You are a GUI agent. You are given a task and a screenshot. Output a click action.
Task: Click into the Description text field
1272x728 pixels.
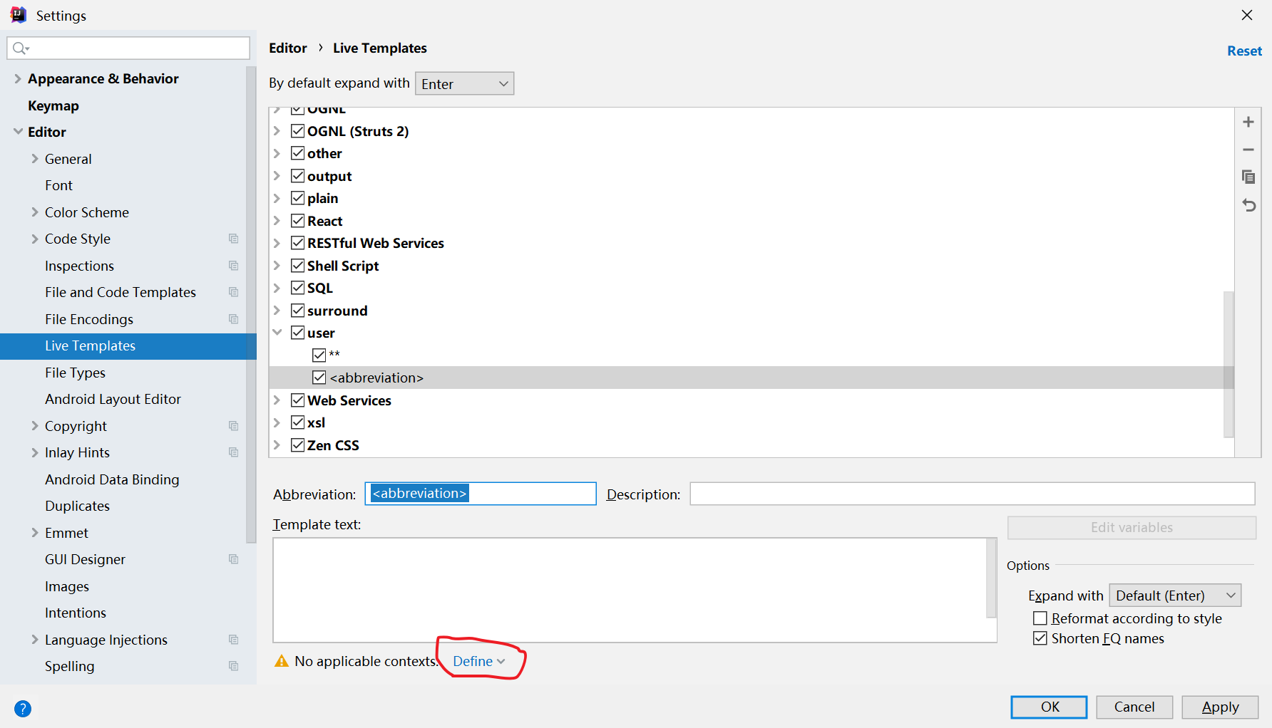[972, 494]
